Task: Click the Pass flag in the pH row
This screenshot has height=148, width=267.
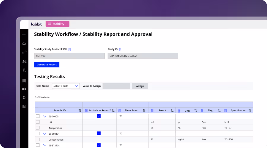Action: (204, 122)
